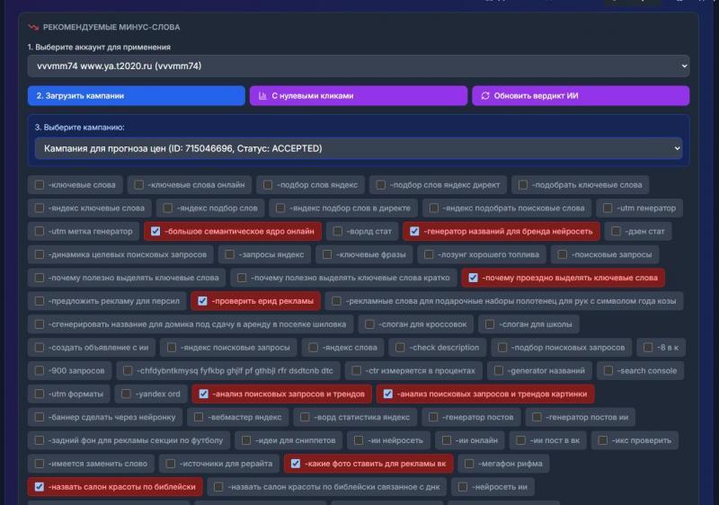The width and height of the screenshot is (719, 505).
Task: Uncheck '-какие фото ставить для рекламы вк'
Action: click(296, 464)
